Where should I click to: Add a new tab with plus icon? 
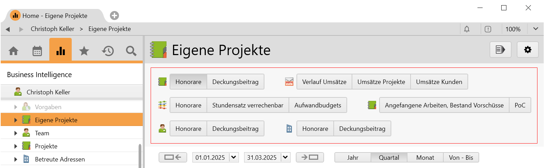[114, 15]
